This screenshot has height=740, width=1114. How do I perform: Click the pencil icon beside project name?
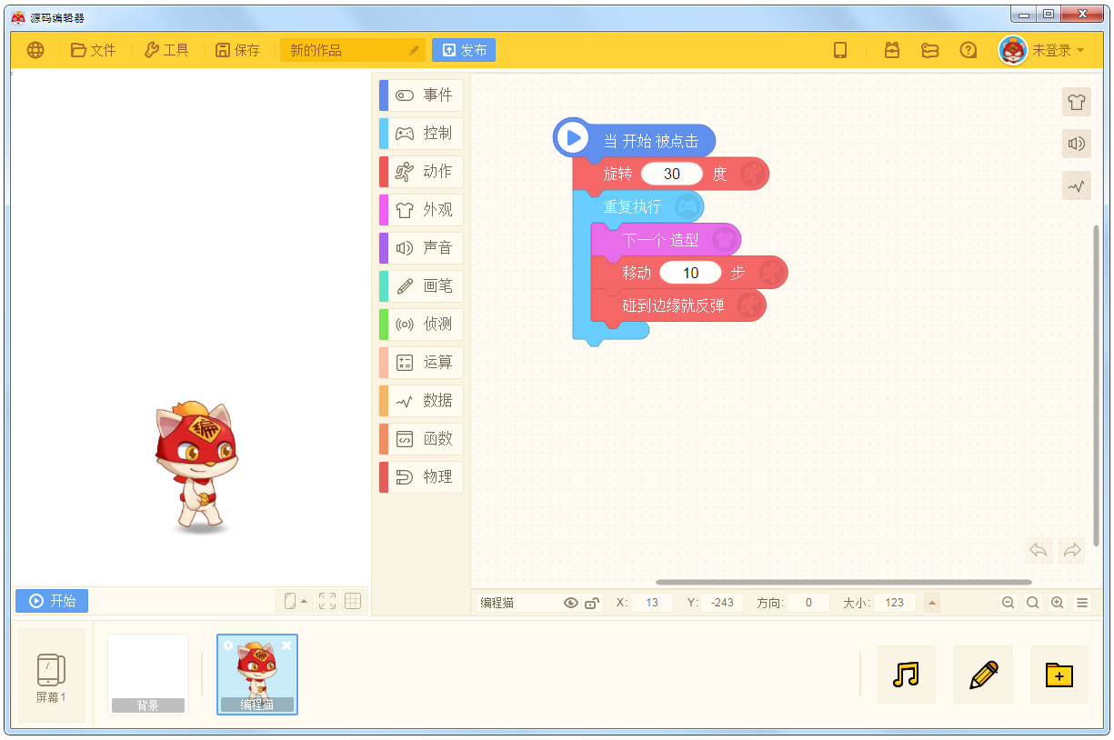[x=415, y=51]
